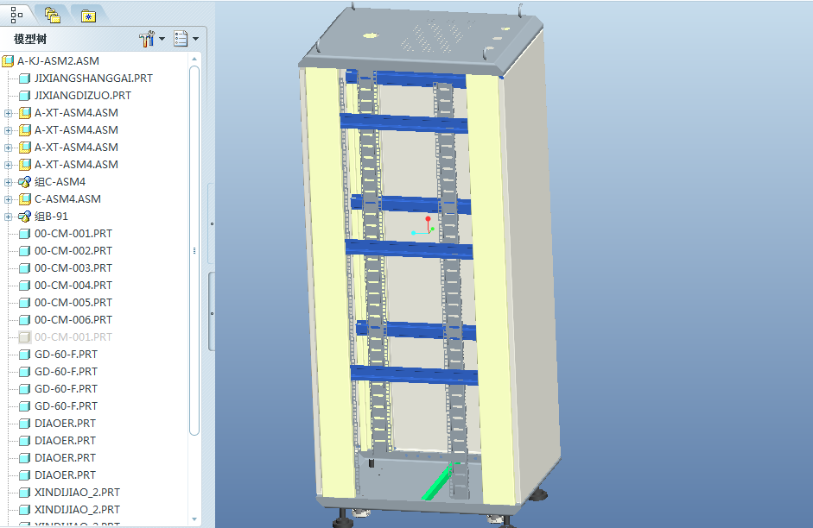
Task: Click the spin center coordinate marker in viewport
Action: point(425,227)
